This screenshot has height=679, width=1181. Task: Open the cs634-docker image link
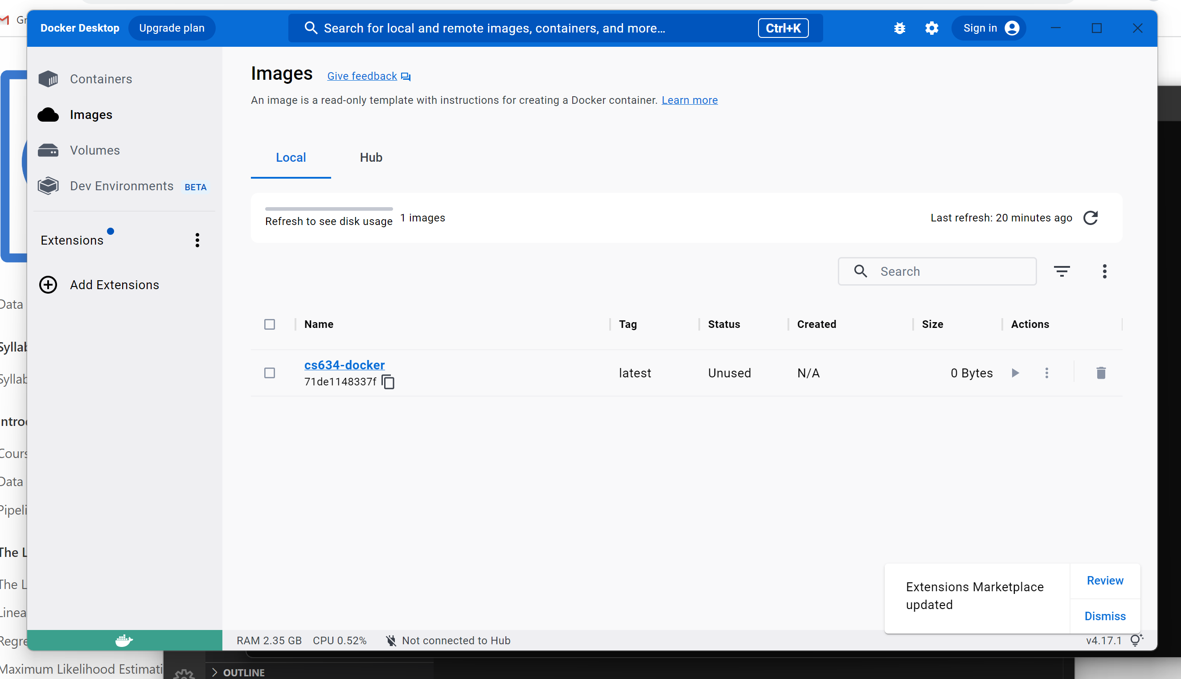pyautogui.click(x=344, y=365)
